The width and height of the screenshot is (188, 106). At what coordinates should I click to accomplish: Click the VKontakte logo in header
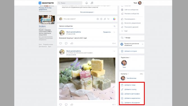pyautogui.click(x=46, y=3)
